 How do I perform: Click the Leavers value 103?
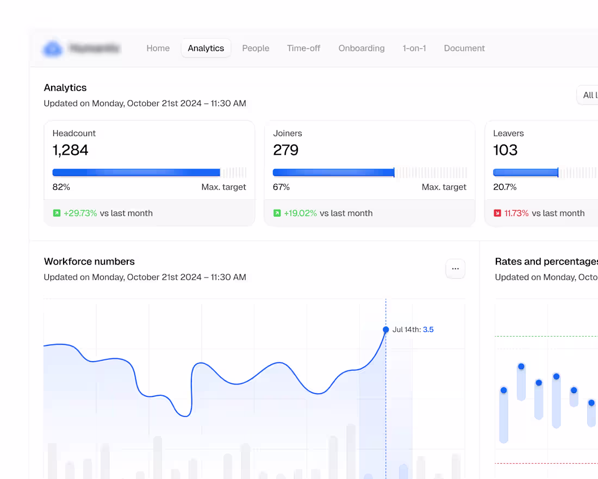506,150
